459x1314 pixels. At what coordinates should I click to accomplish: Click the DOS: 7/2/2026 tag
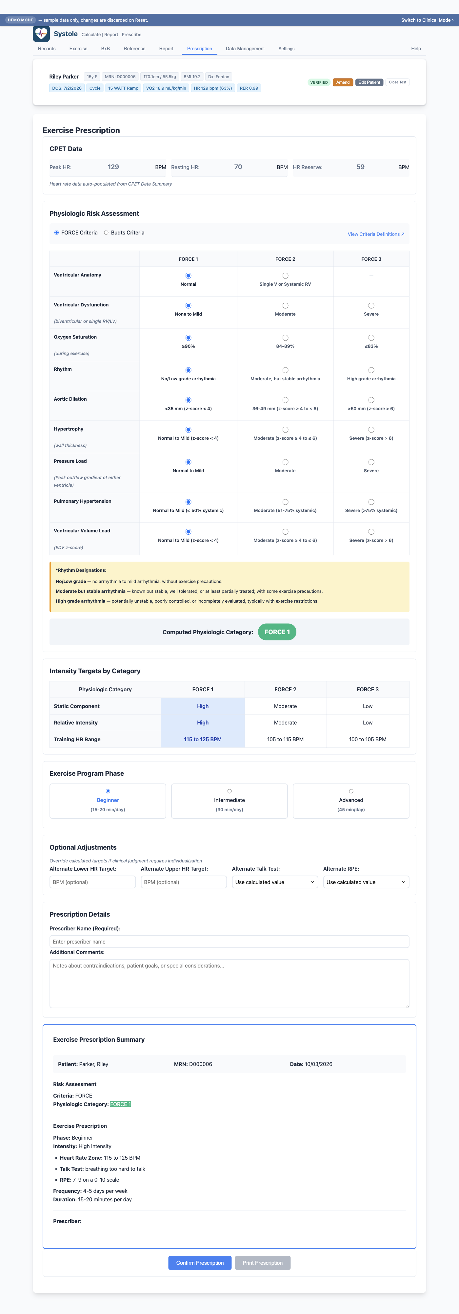[67, 88]
